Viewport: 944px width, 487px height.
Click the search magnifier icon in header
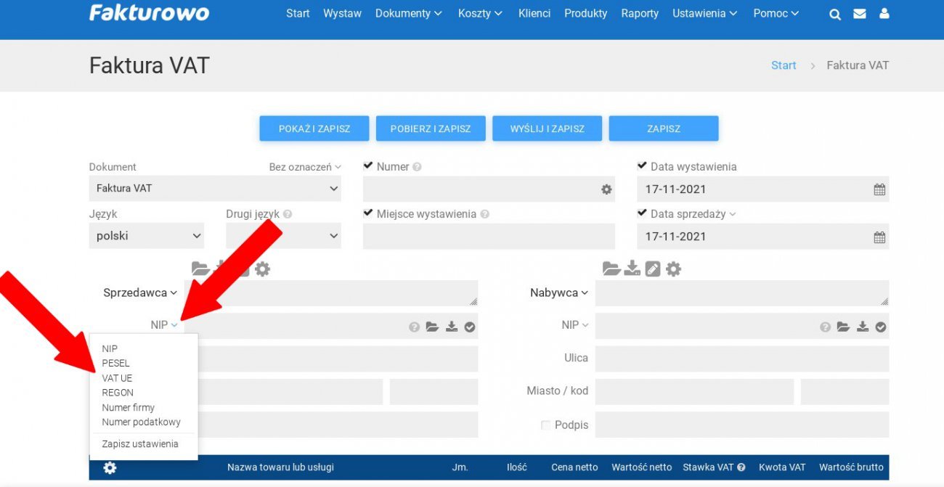pyautogui.click(x=835, y=14)
